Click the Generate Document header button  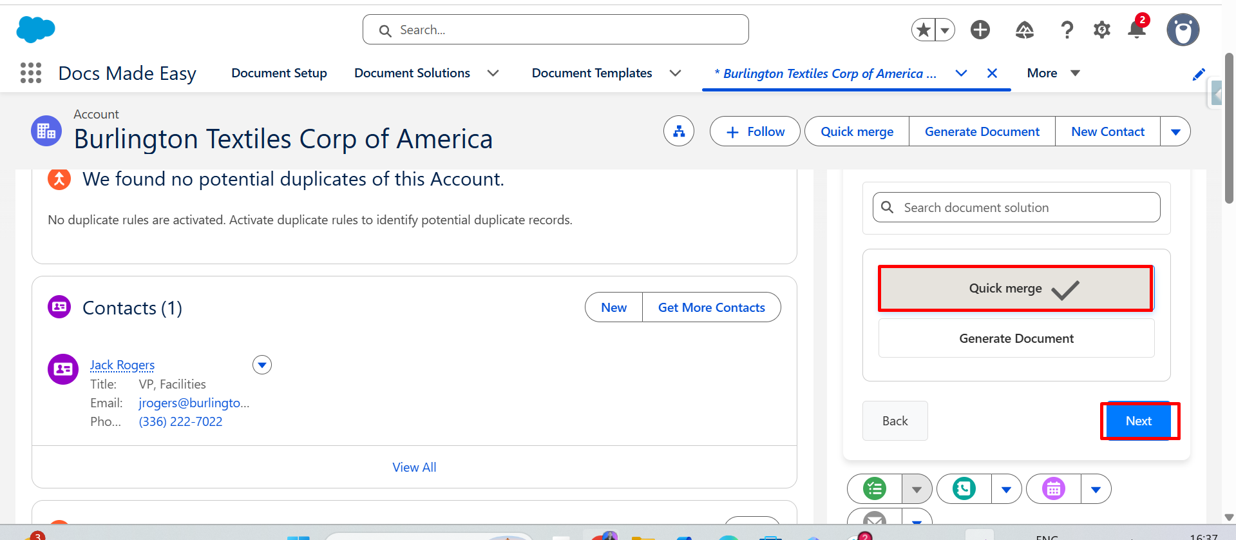tap(982, 131)
